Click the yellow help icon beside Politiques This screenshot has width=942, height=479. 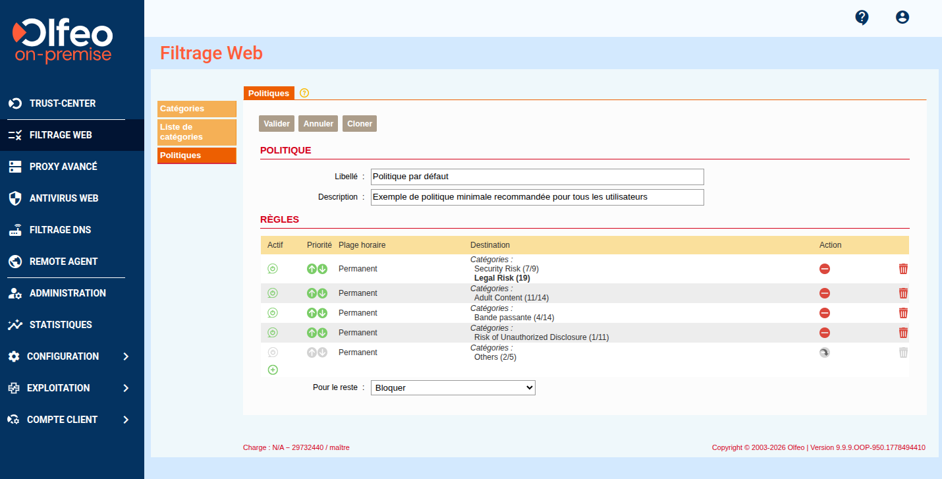304,93
